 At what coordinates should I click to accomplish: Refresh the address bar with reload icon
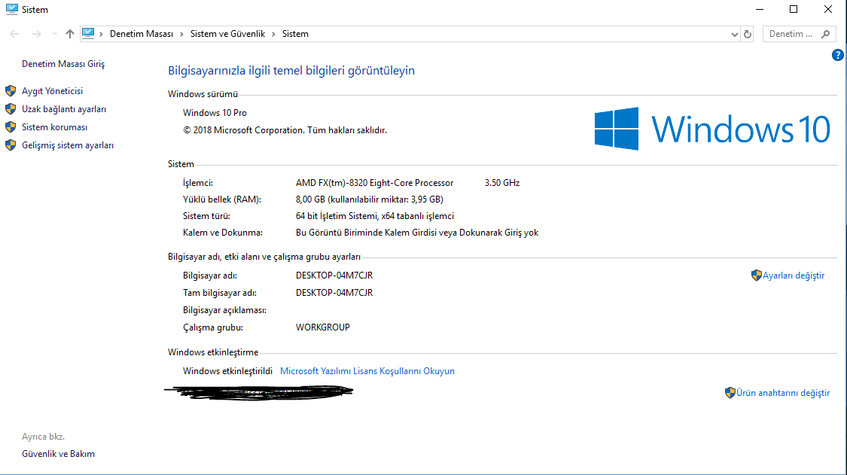tap(748, 34)
